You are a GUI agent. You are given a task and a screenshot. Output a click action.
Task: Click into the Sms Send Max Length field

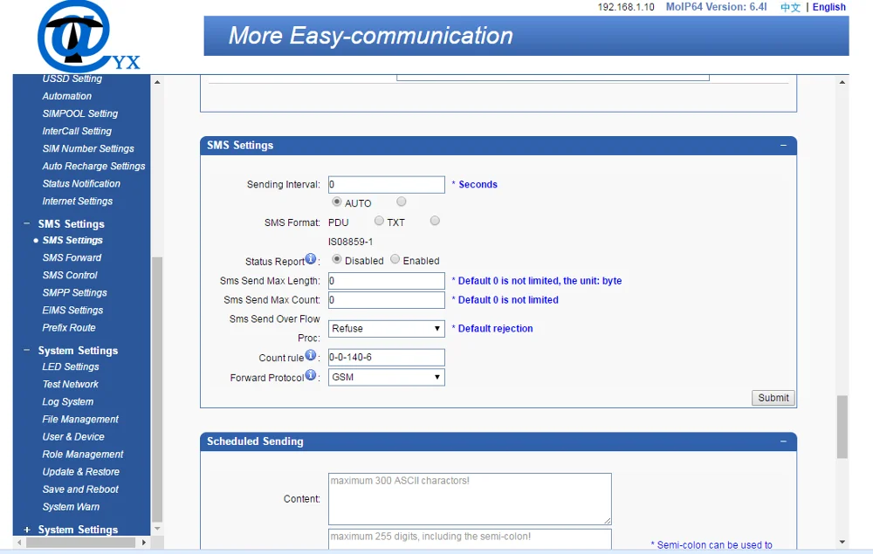(387, 281)
